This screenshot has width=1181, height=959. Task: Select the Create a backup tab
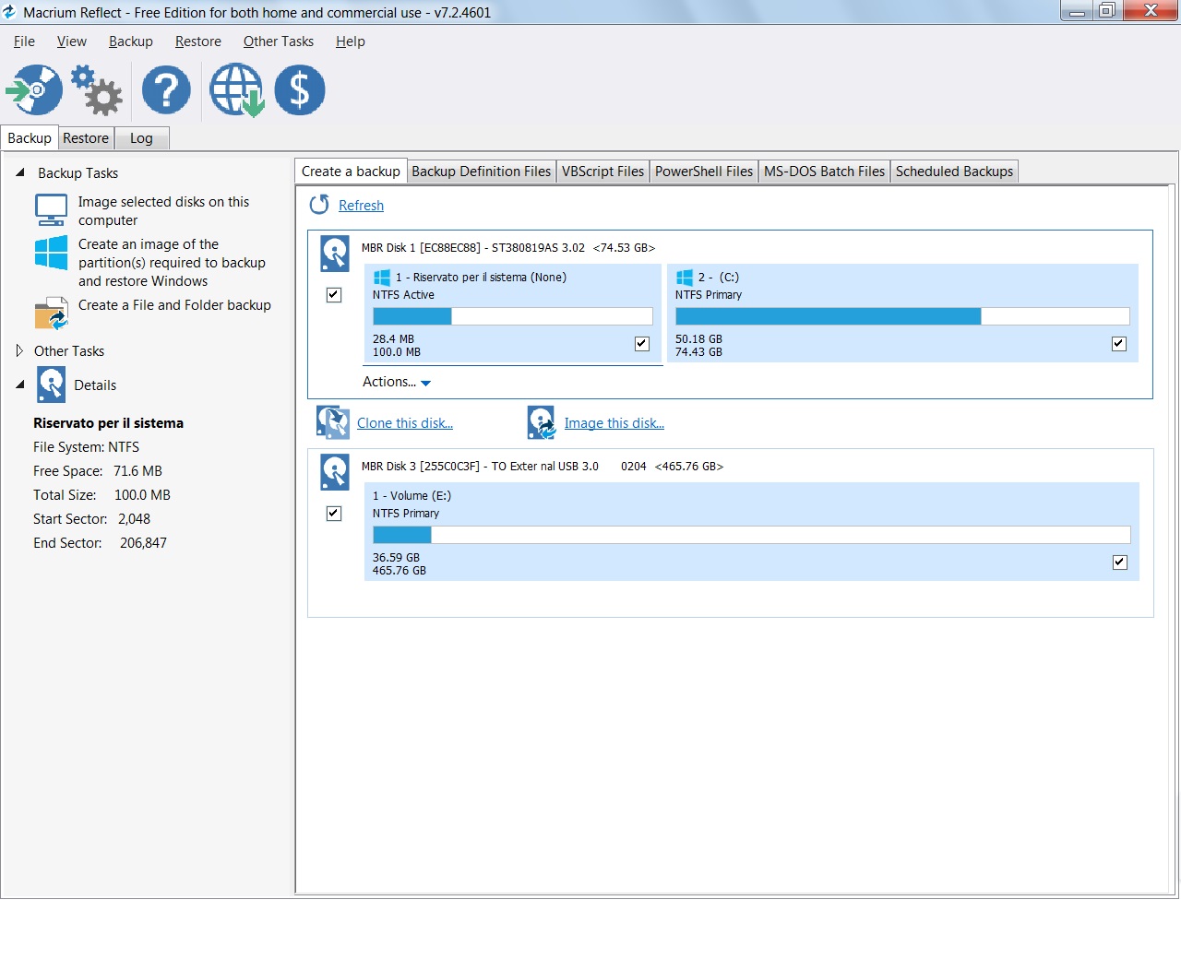[351, 172]
